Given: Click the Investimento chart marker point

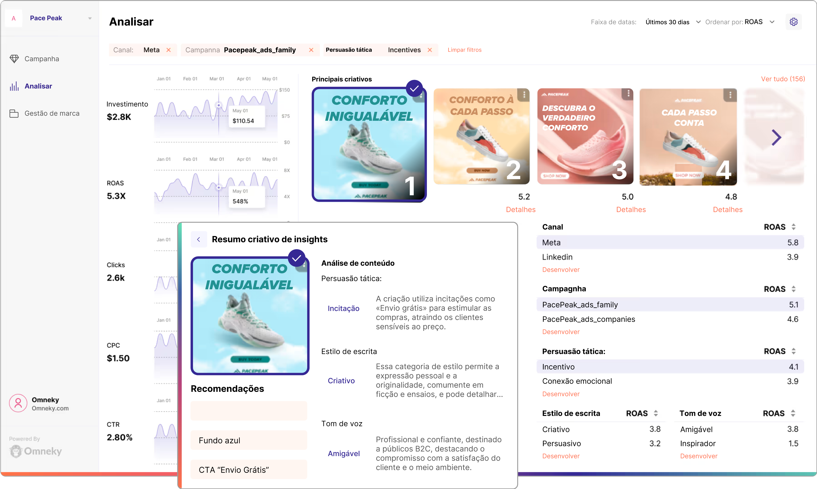Looking at the screenshot, I should point(218,105).
